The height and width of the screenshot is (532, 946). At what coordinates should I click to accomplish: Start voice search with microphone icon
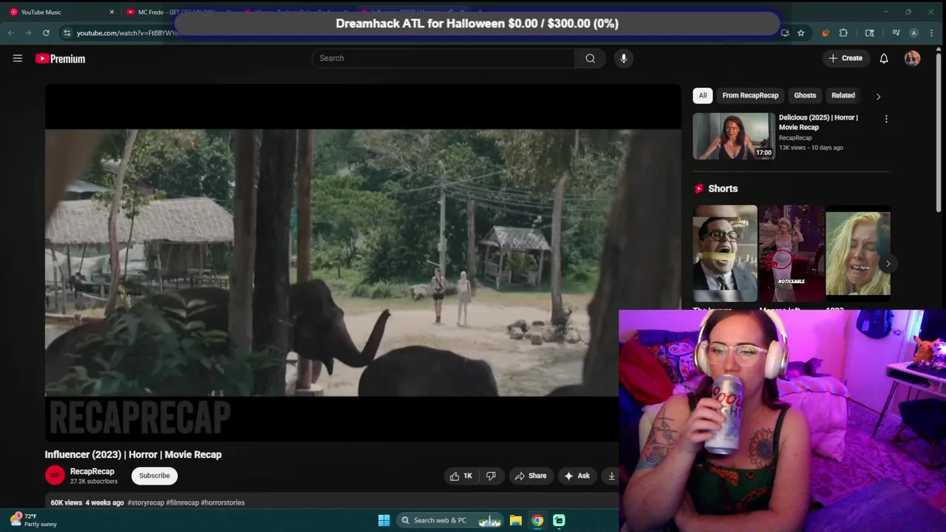point(624,58)
